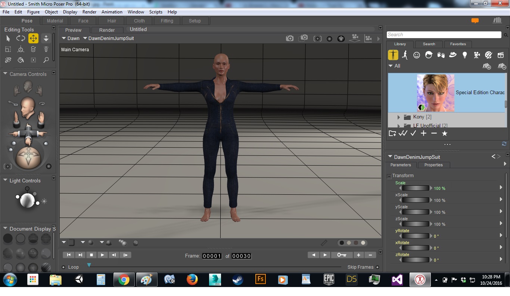
Task: Select the Translate/Pull tool in Editing Tools
Action: 33,38
